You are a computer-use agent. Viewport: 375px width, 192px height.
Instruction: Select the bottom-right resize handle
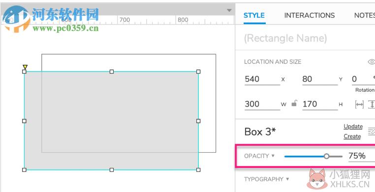(198, 170)
